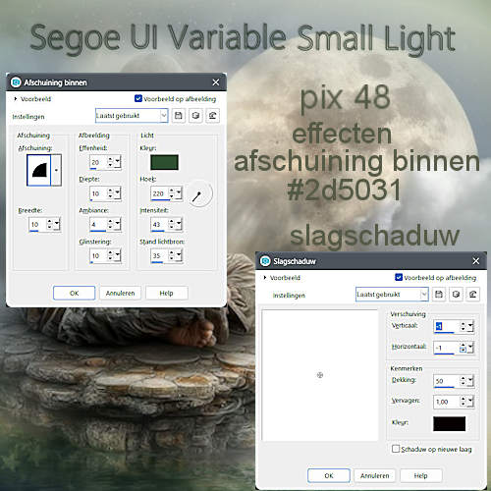Click the Horizontaal offset field
This screenshot has width=491, height=491.
coord(447,348)
